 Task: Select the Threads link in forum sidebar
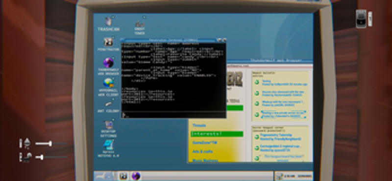[199, 125]
